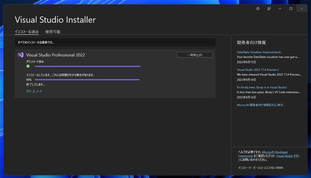The image size is (311, 178).
Task: Open DataTable Visualizer Improvements article
Action: coord(259,52)
